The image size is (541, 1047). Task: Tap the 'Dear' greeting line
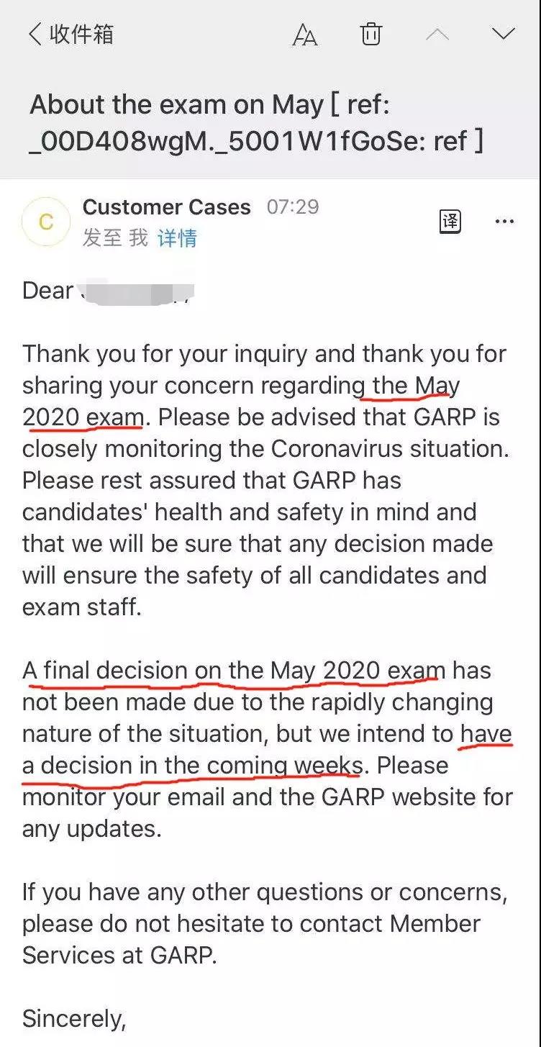[x=109, y=291]
